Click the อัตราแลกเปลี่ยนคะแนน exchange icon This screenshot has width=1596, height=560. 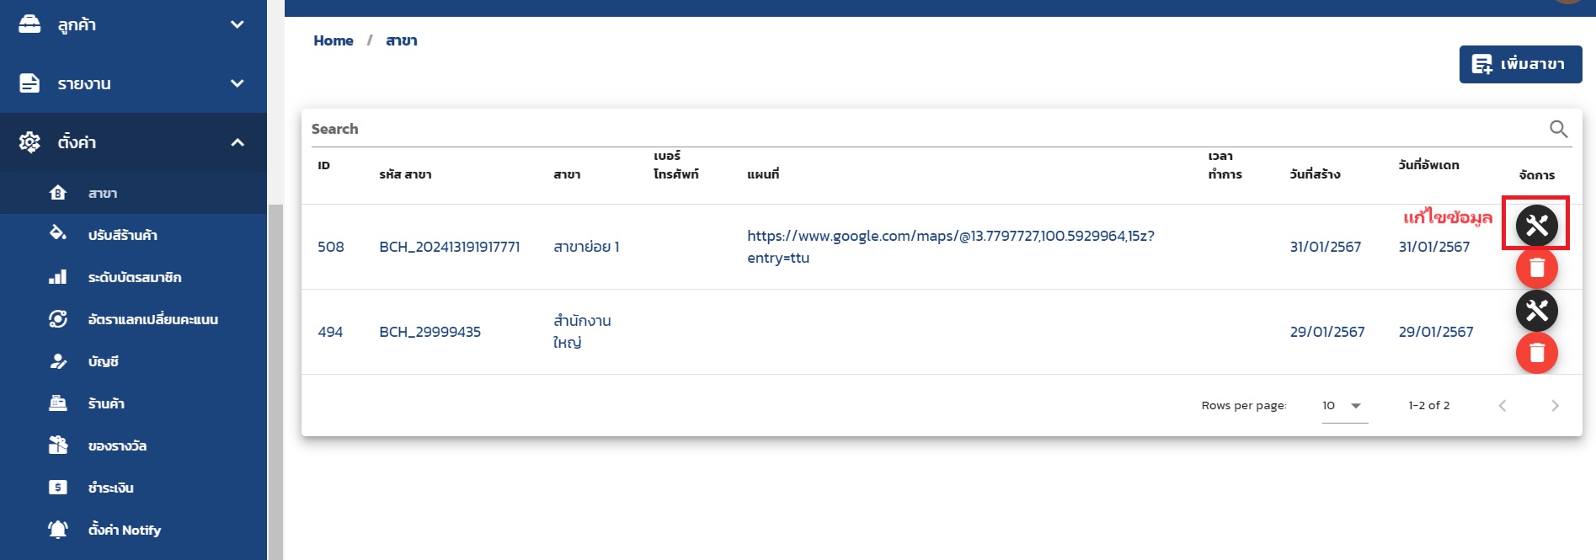pos(58,319)
